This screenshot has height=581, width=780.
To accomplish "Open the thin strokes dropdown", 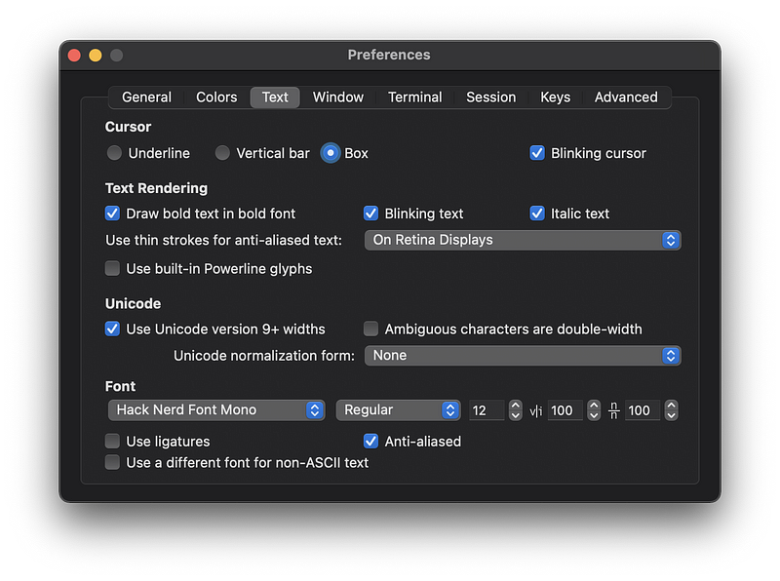I will pyautogui.click(x=523, y=240).
